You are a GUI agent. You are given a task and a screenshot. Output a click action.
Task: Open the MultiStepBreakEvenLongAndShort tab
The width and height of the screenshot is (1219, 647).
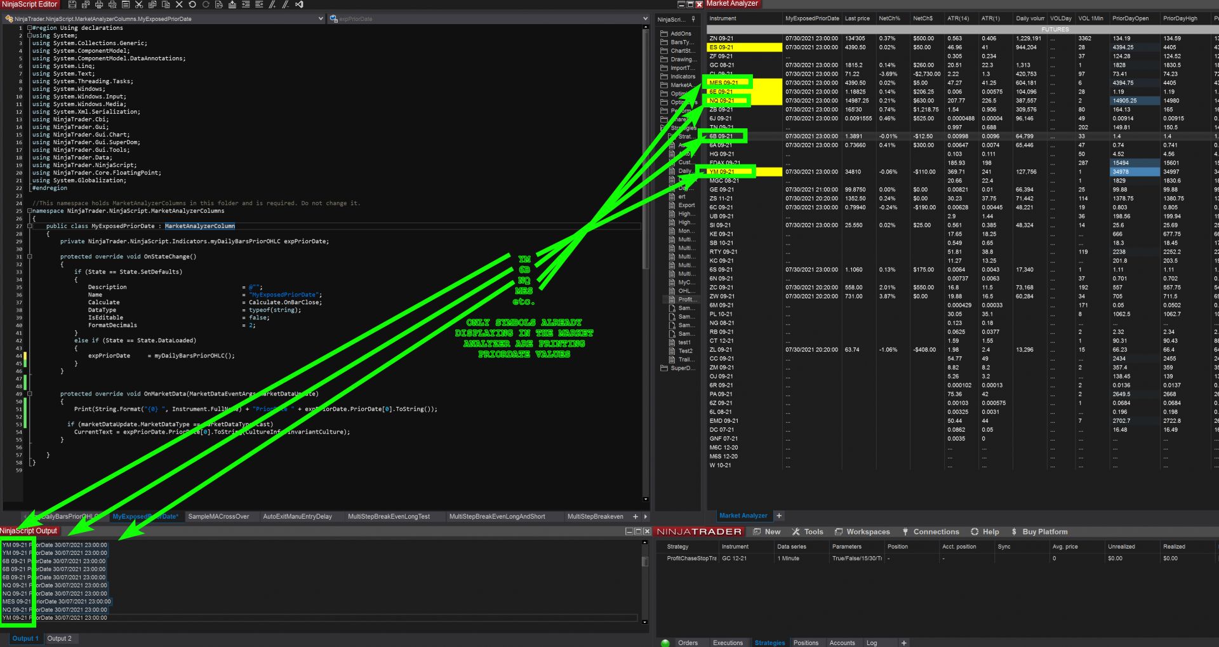tap(497, 517)
